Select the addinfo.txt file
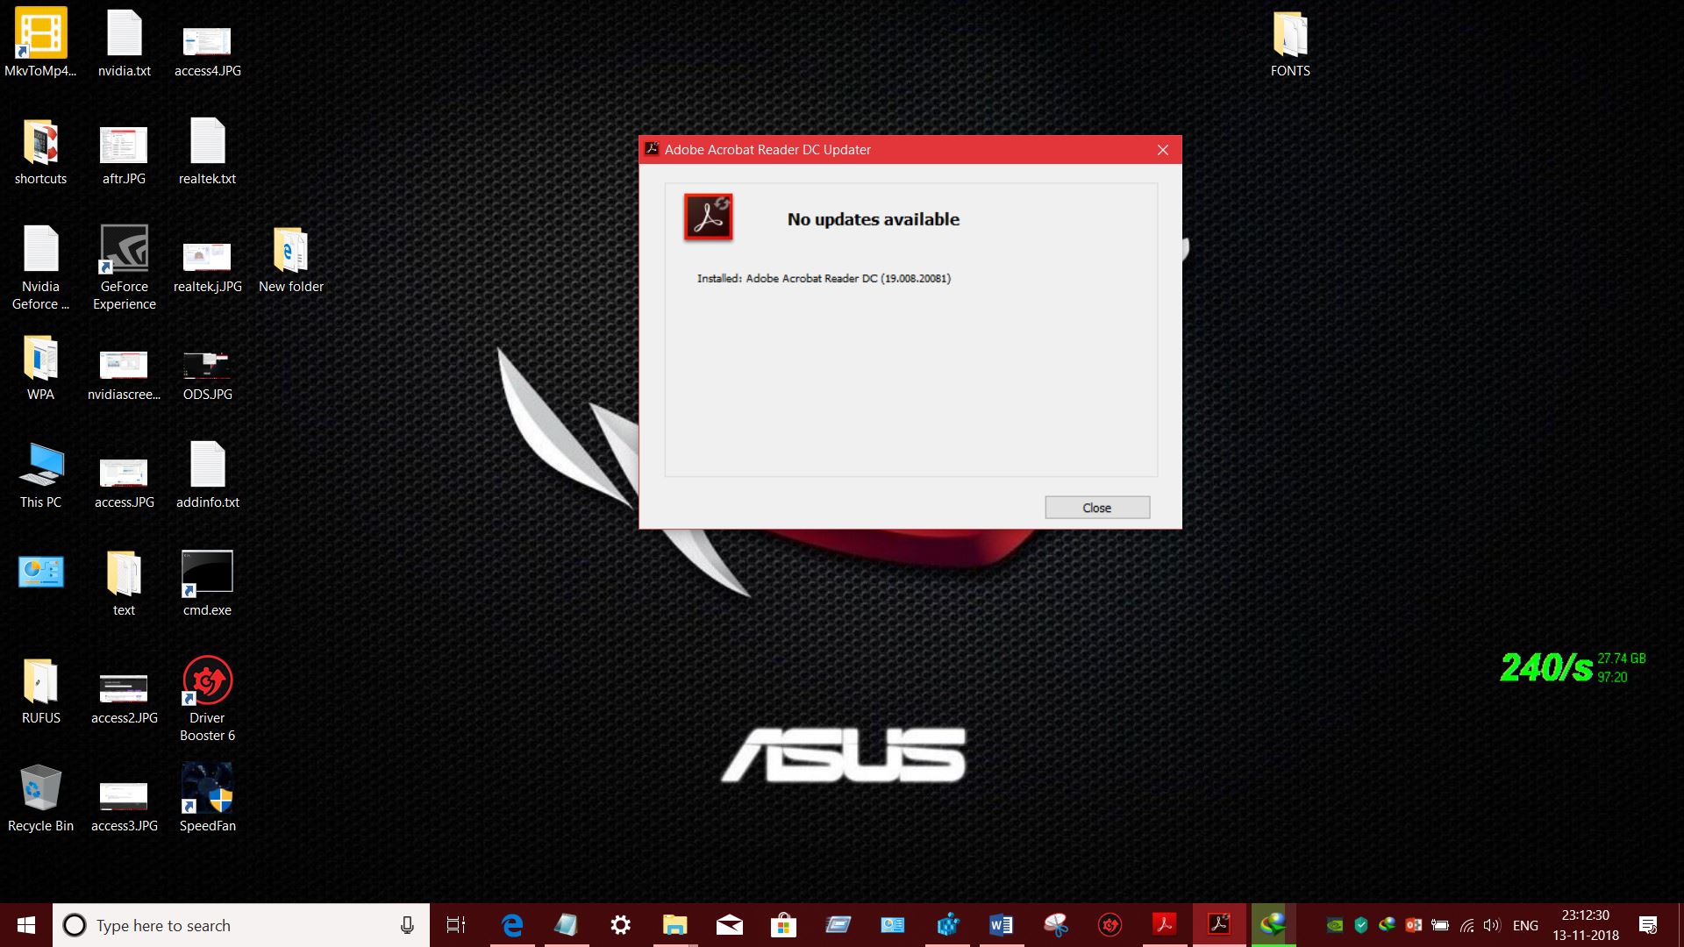 point(208,474)
